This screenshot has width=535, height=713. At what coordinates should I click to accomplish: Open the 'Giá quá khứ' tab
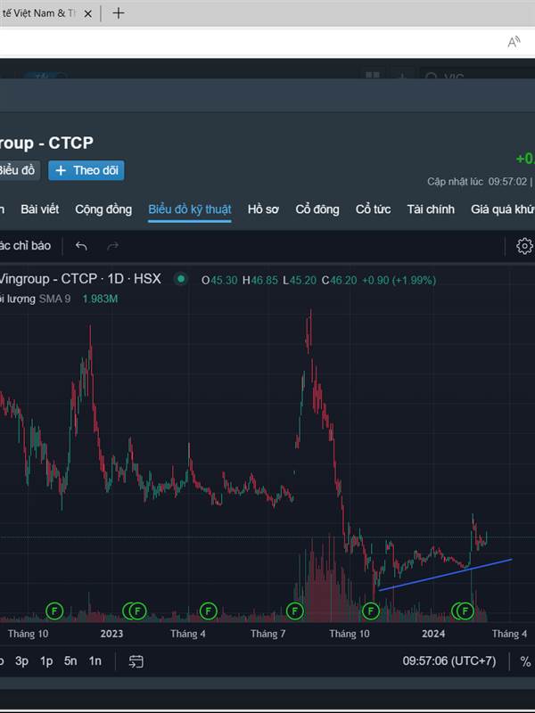pyautogui.click(x=503, y=209)
